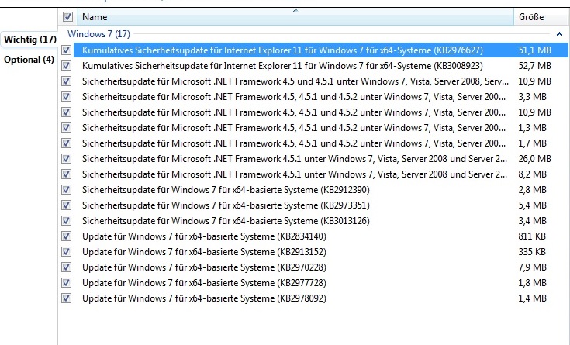Uncheck the checkbox for Update KB2913152
This screenshot has height=345, width=570.
click(x=66, y=251)
